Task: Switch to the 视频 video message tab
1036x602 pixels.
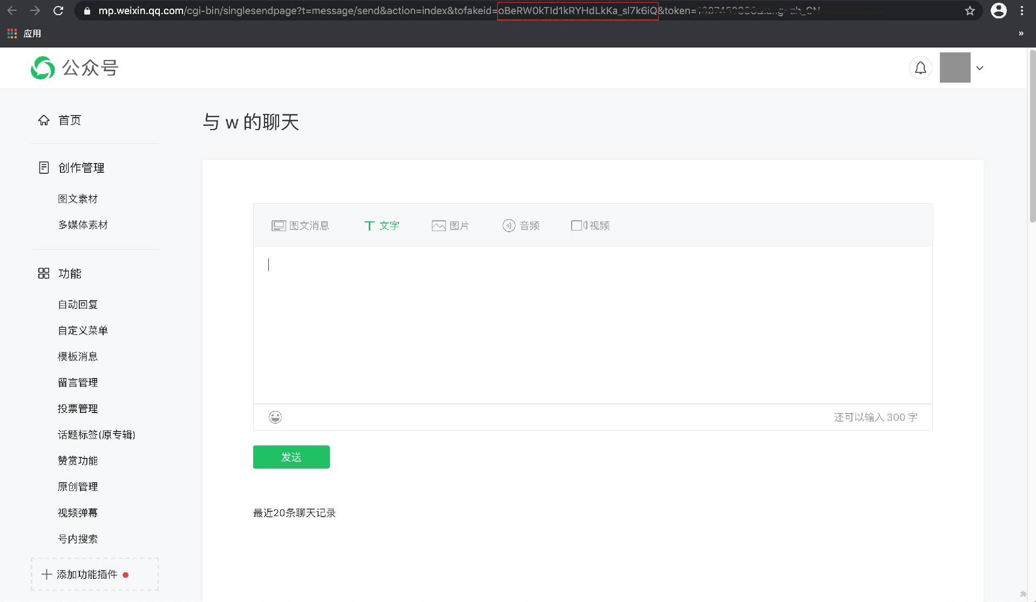Action: (590, 226)
